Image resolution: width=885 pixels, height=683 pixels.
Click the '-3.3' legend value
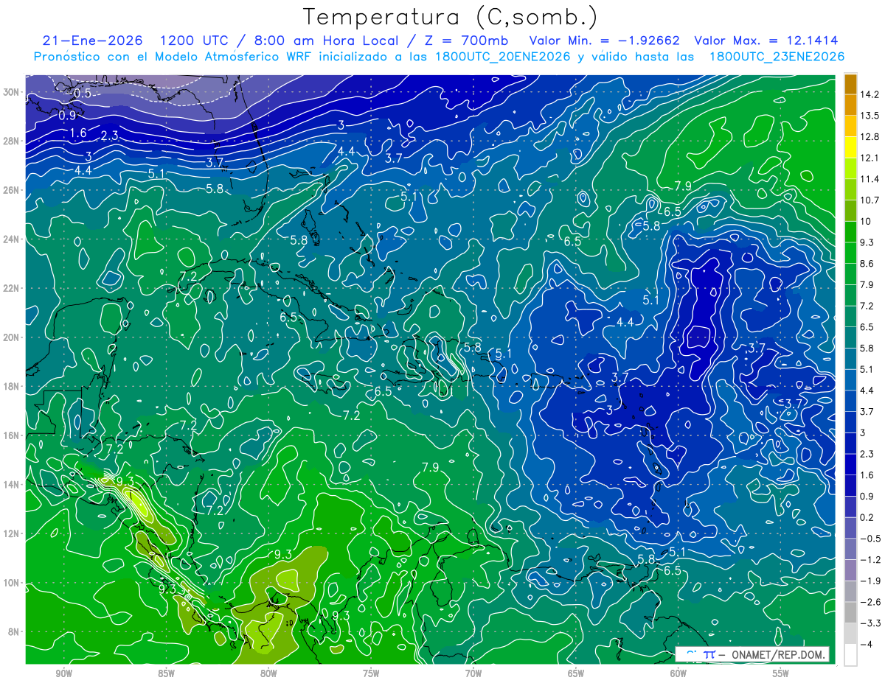(870, 623)
